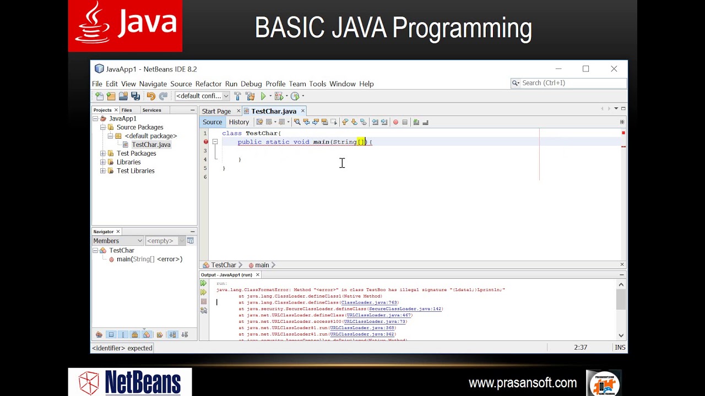Toggle rectangular selection in editor toolbar

pyautogui.click(x=334, y=122)
